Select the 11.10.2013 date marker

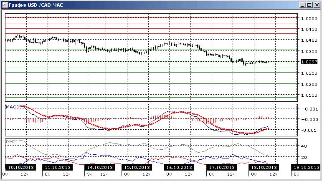[x=58, y=167]
